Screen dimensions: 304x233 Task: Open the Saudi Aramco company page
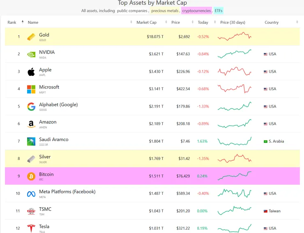coord(54,139)
